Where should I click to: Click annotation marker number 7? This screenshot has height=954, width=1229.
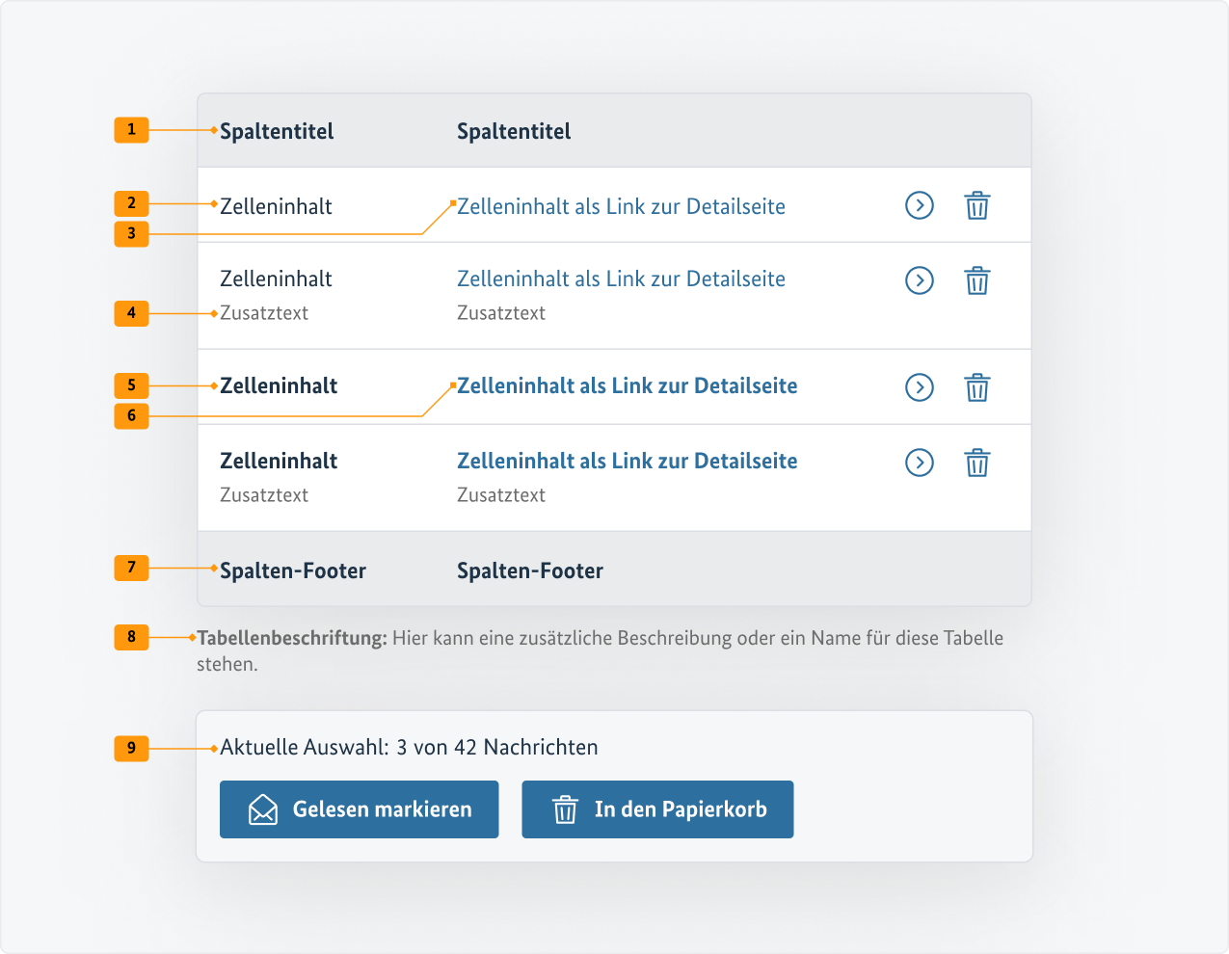[x=131, y=569]
